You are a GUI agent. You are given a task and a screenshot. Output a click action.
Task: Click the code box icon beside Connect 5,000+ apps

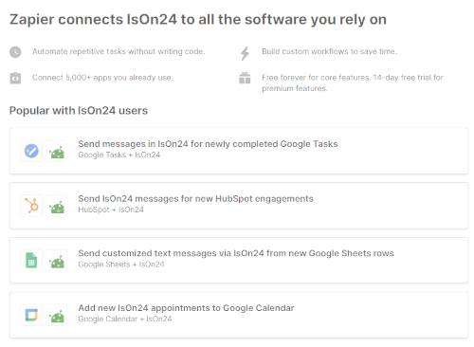point(15,78)
